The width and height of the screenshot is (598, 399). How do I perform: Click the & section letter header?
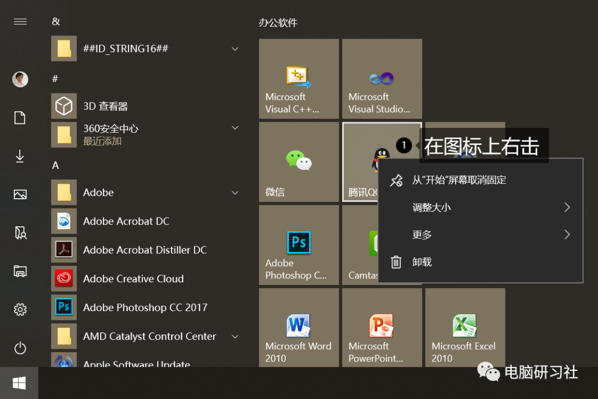(56, 22)
